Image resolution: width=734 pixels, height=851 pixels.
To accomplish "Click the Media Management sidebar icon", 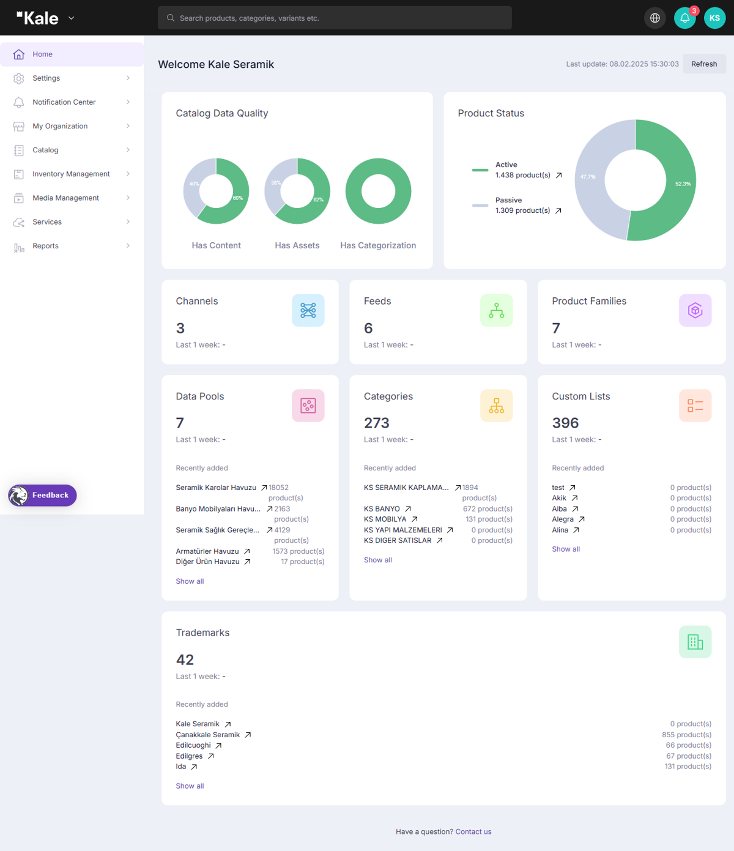I will 19,198.
